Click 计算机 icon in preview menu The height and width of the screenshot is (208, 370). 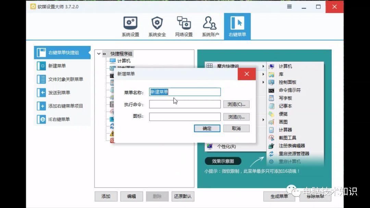tap(271, 67)
